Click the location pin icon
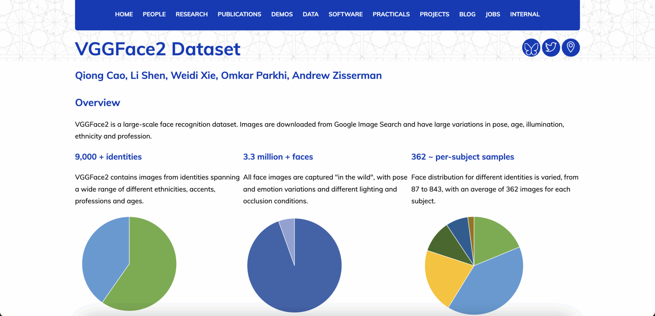 click(x=571, y=47)
